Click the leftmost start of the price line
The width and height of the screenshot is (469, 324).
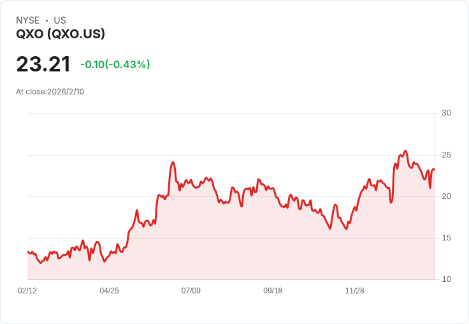tap(28, 252)
